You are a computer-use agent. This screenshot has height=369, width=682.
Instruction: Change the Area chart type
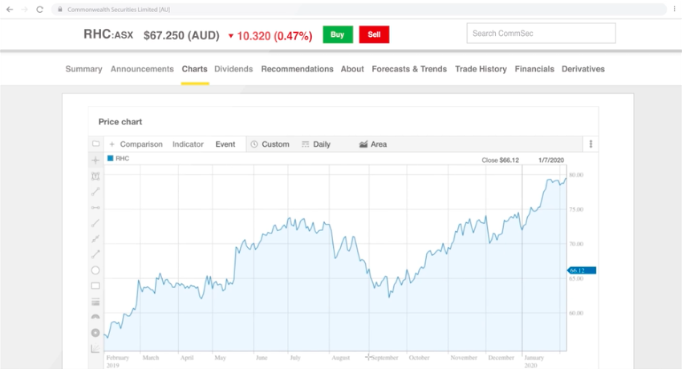tap(373, 144)
